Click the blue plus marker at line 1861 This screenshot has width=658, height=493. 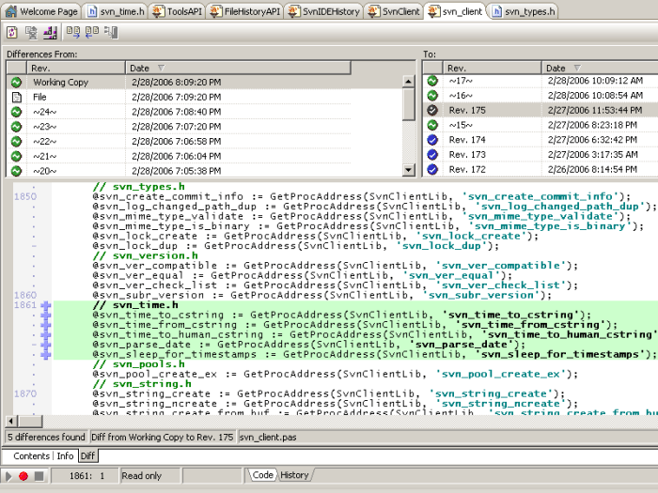coord(46,305)
